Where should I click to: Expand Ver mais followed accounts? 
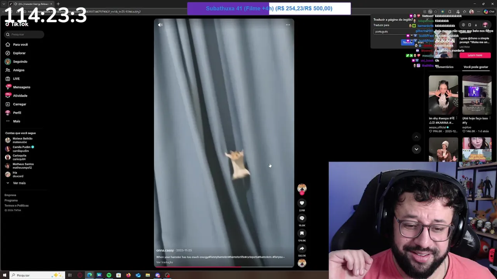[16, 183]
